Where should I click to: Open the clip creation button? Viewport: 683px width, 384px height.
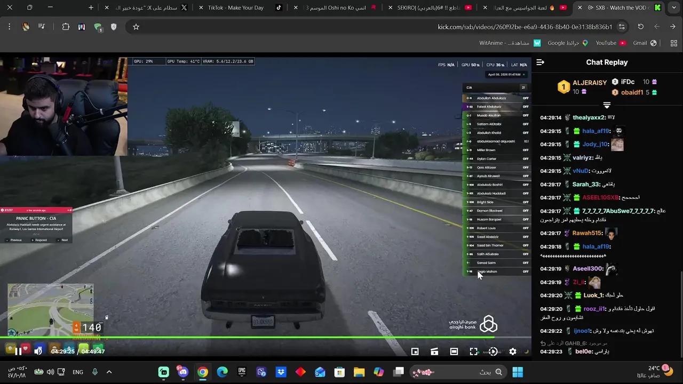click(x=434, y=351)
